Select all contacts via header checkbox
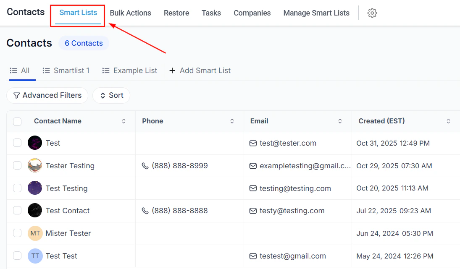Image resolution: width=460 pixels, height=269 pixels. pos(17,121)
